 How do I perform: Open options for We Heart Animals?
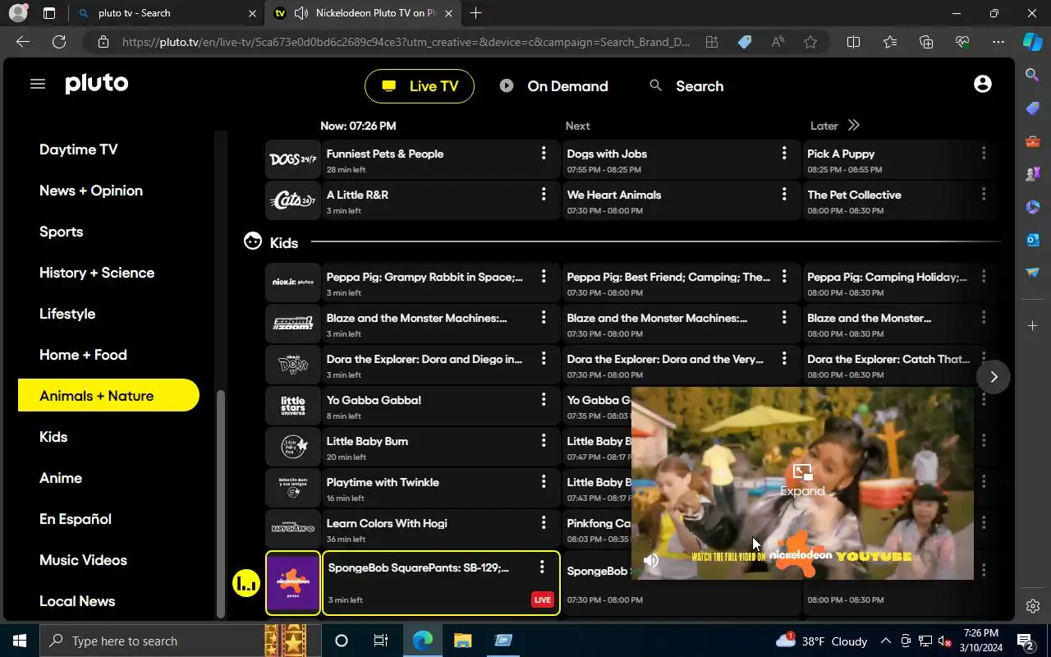[784, 194]
